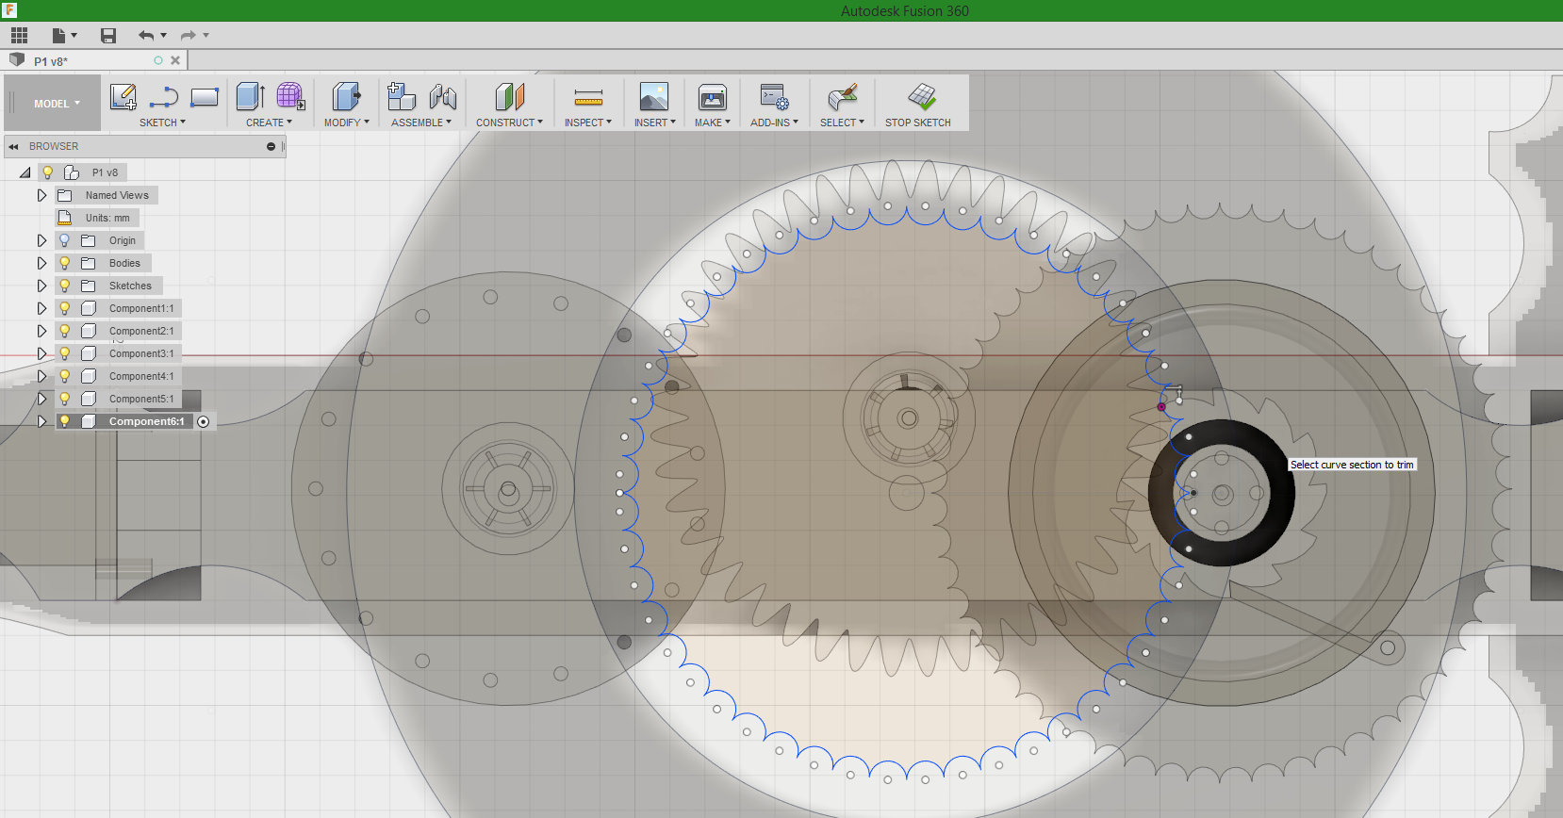The width and height of the screenshot is (1563, 818).
Task: Undo the last action
Action: pos(146,36)
